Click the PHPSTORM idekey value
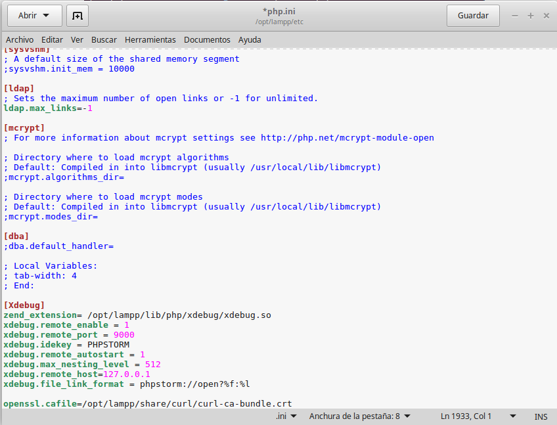This screenshot has width=557, height=425. [x=108, y=345]
